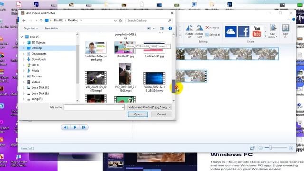Expand Local Disk (C:) tree node
Screen dimensions: 304x171
click(24, 87)
